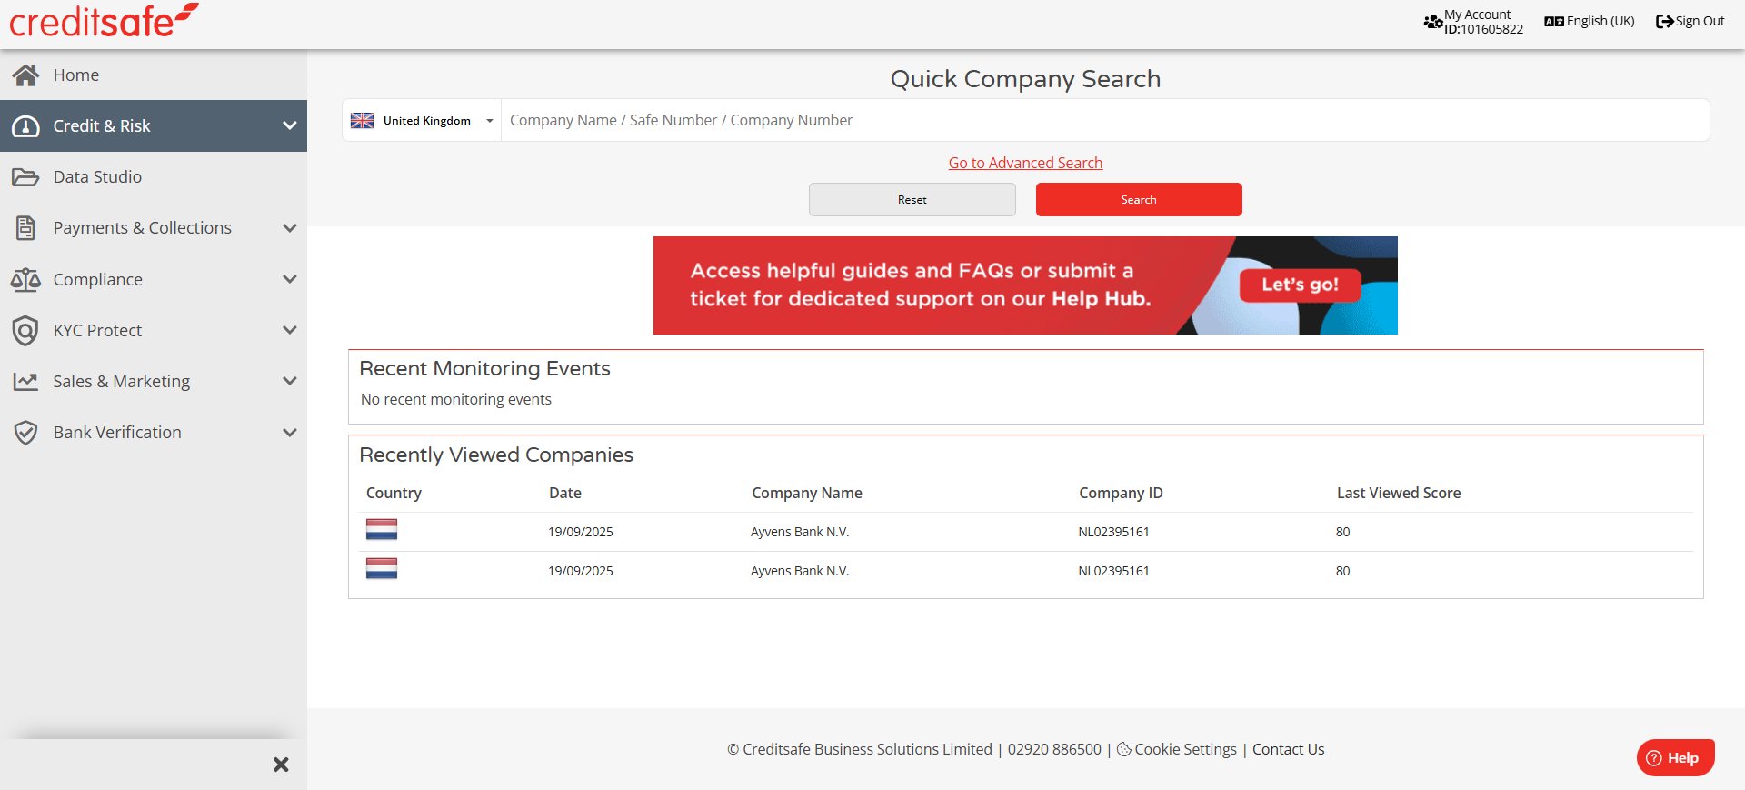This screenshot has width=1745, height=790.
Task: Expand the Compliance menu chevron
Action: tap(290, 279)
